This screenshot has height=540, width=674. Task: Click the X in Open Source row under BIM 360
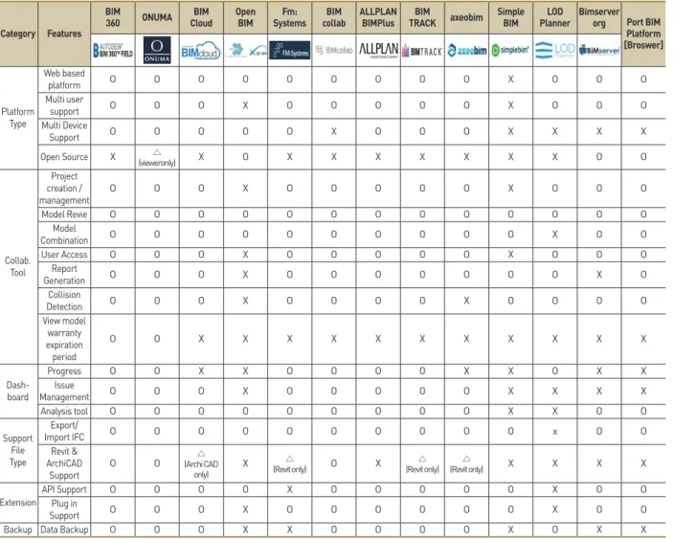(113, 157)
